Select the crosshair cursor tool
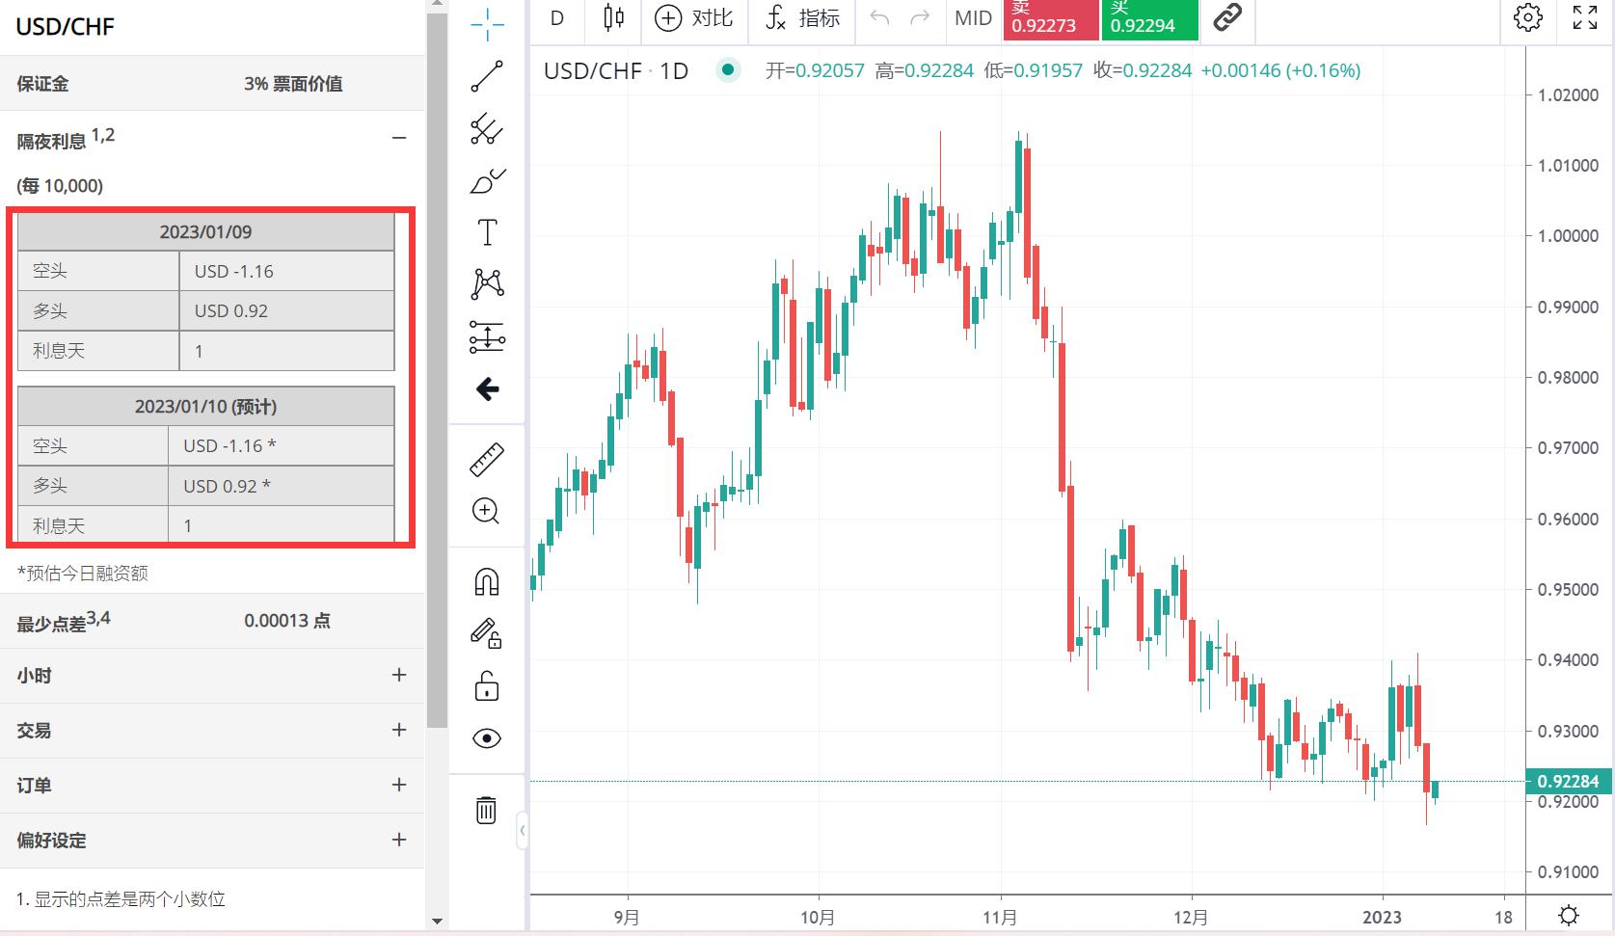 point(487,24)
